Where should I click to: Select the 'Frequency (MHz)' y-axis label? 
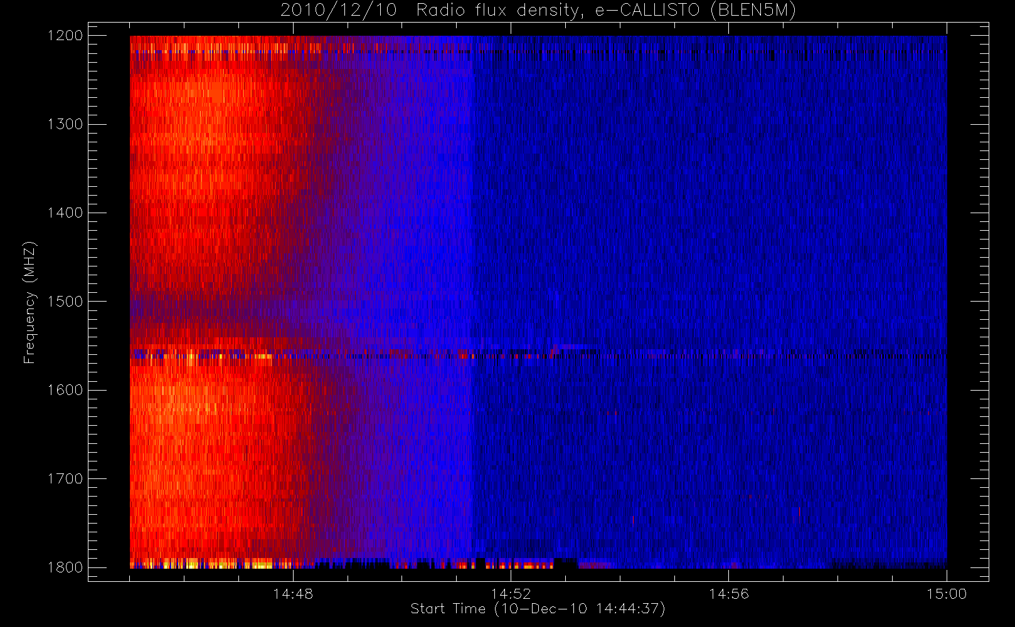(x=29, y=302)
